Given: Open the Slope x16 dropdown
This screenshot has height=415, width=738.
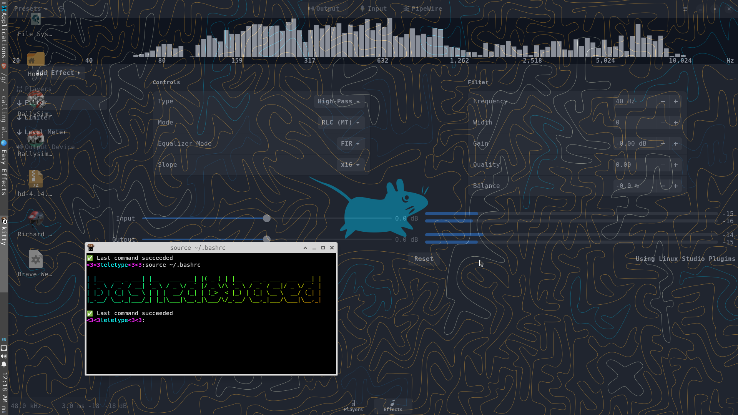Looking at the screenshot, I should 350,165.
